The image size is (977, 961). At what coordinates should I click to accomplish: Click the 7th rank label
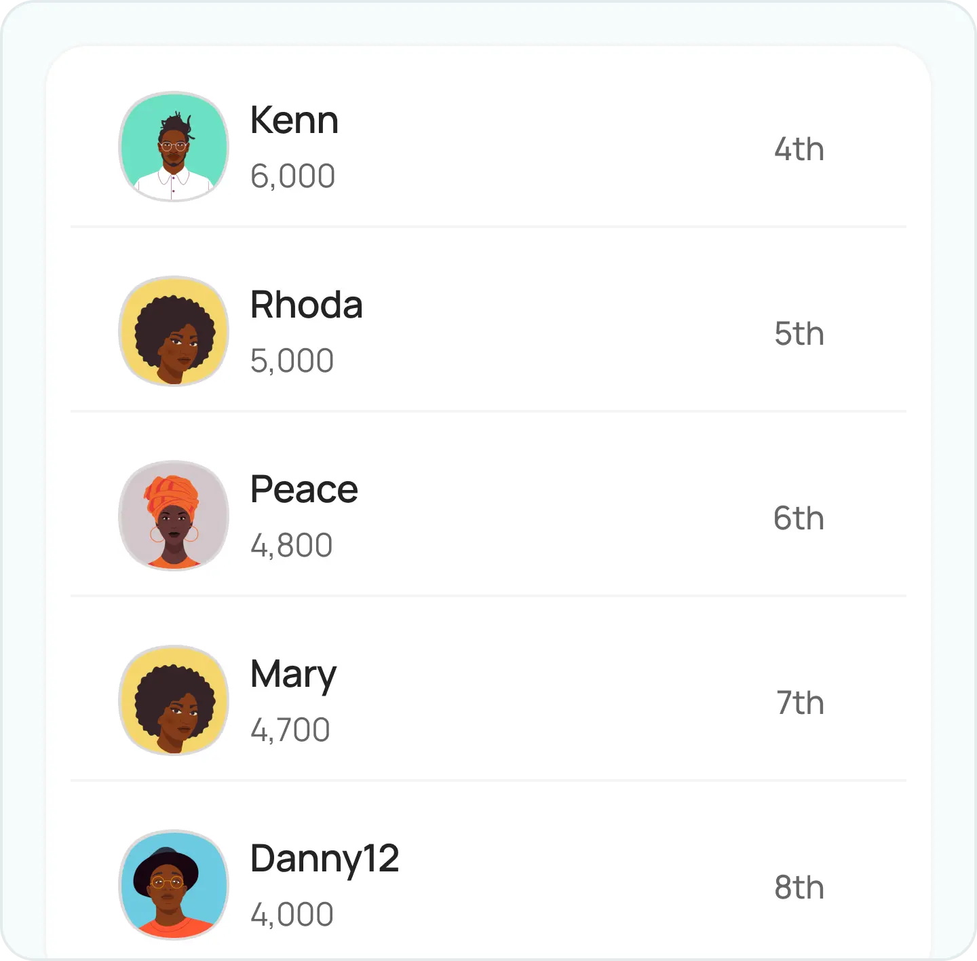[800, 703]
